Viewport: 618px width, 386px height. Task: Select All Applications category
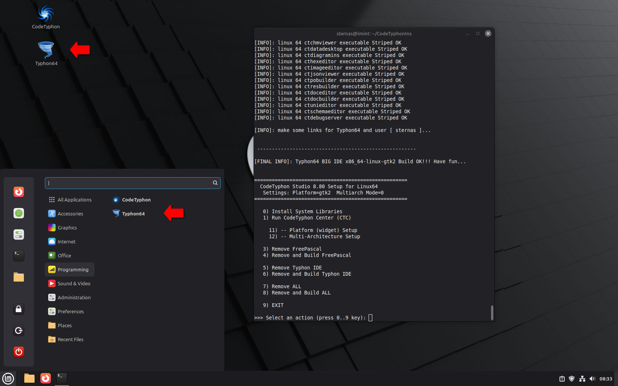click(x=70, y=200)
